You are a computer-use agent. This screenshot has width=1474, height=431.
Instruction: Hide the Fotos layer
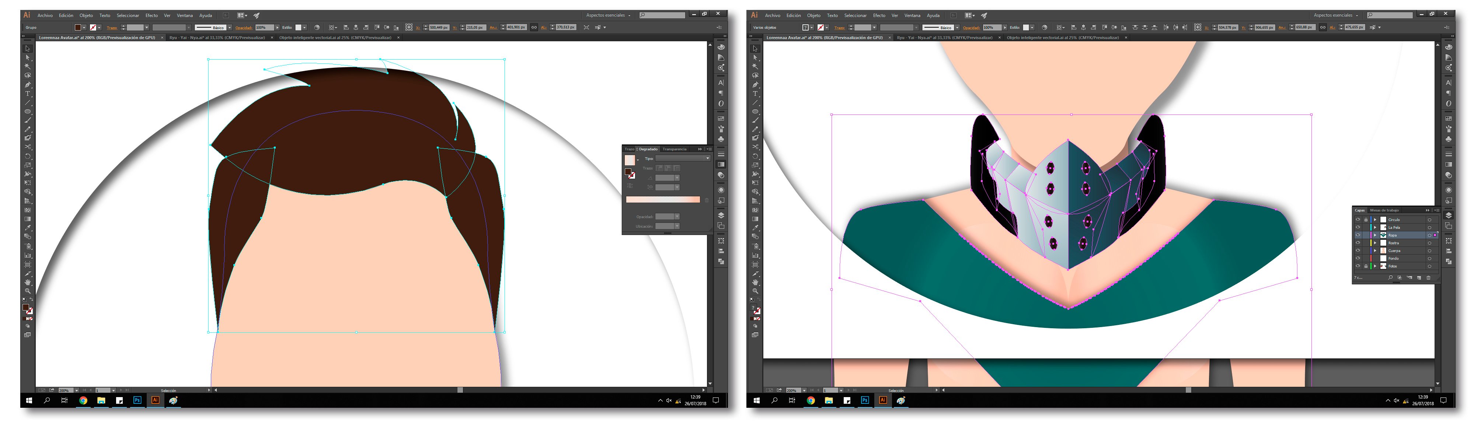click(x=1358, y=266)
